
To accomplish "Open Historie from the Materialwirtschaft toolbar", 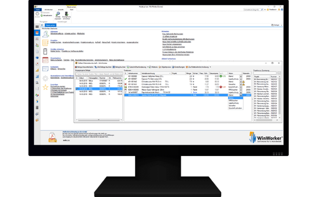I will (153, 67).
